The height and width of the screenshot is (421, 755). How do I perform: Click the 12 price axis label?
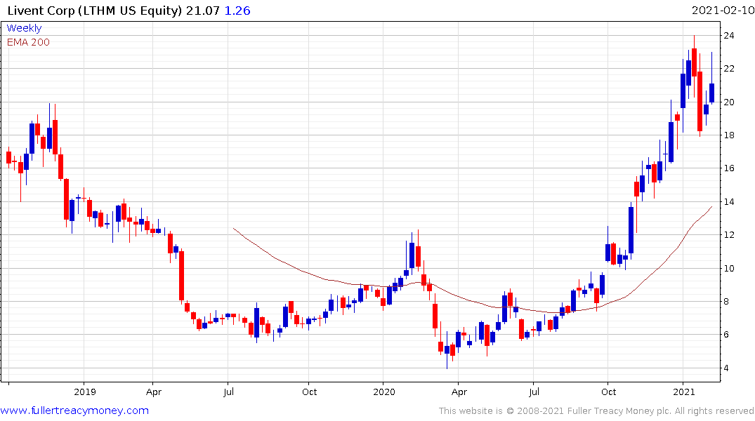pyautogui.click(x=728, y=235)
